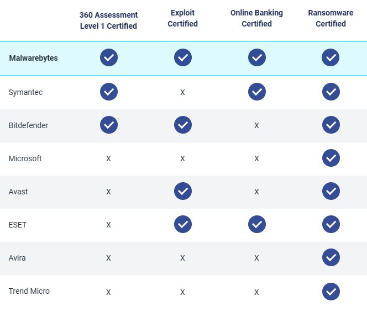This screenshot has width=367, height=312.
Task: Click the ESET row label
Action: 17,225
